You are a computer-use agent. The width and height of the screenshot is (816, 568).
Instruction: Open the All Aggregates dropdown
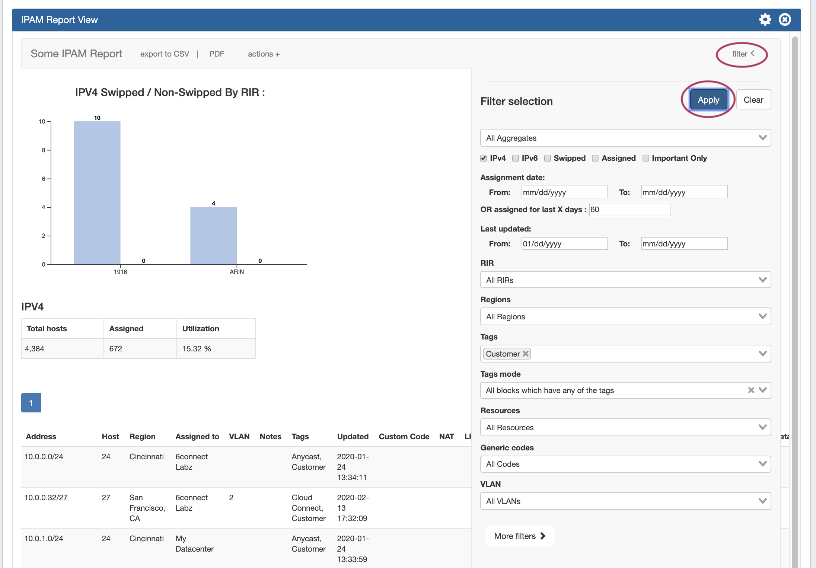tap(625, 138)
